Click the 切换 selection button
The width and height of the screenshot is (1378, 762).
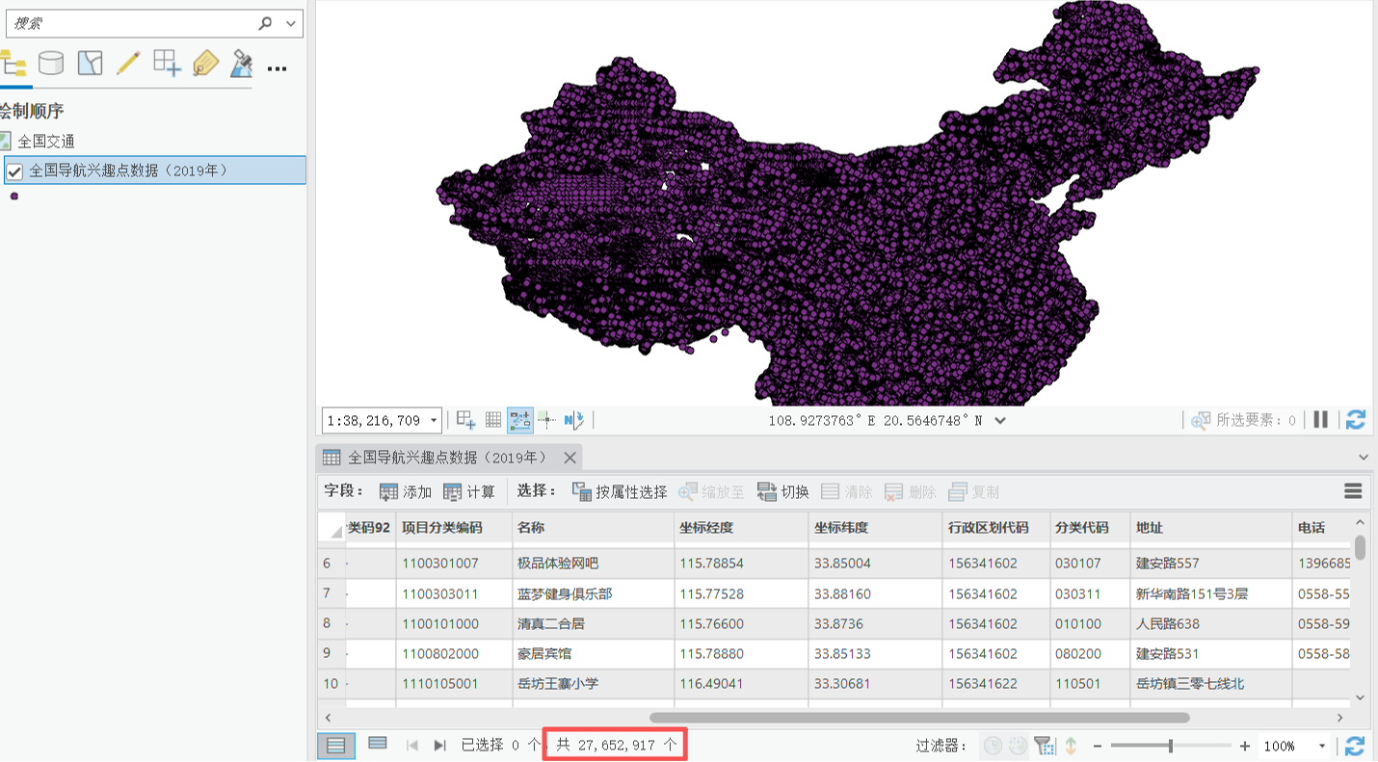(x=782, y=492)
